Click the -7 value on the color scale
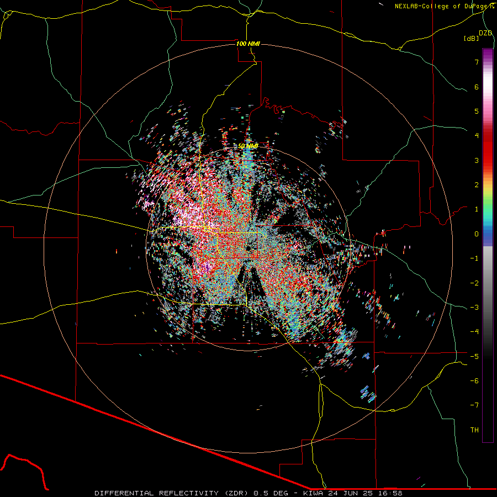The width and height of the screenshot is (497, 497). point(474,405)
